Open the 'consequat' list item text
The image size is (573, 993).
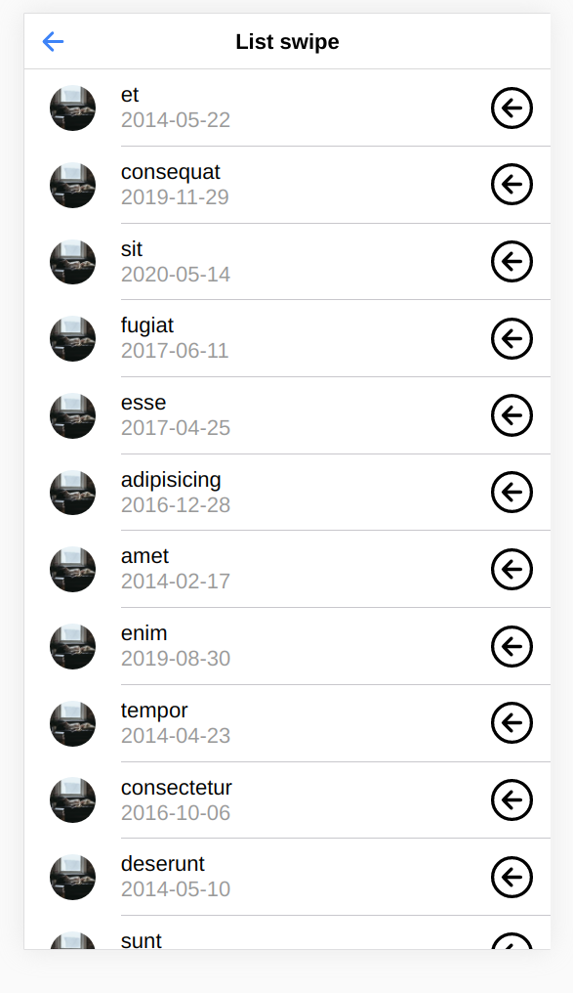171,172
